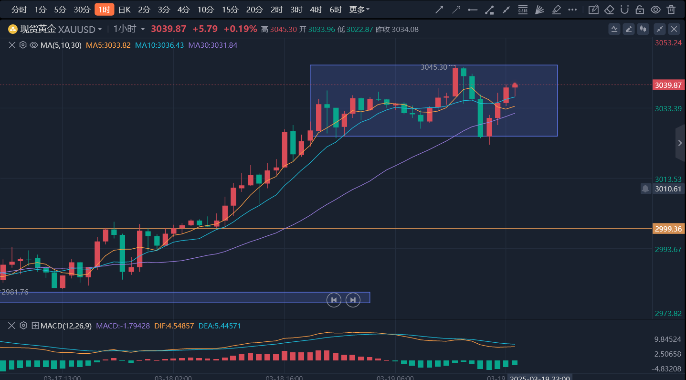Click the price alert bell icon
The height and width of the screenshot is (380, 686).
pyautogui.click(x=645, y=189)
